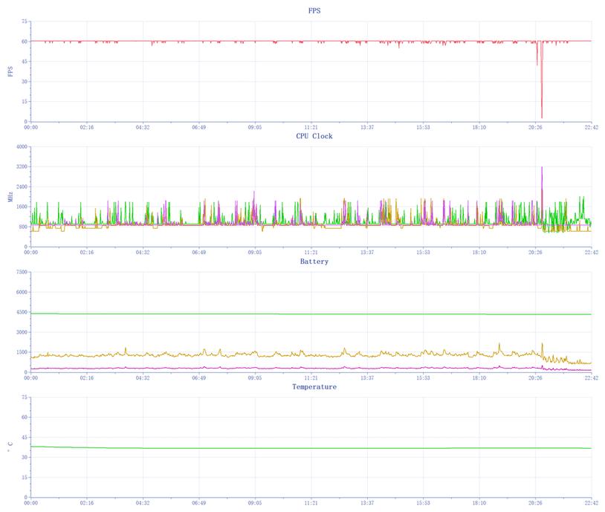Select the 4000 tick on CPU Clock axis
The width and height of the screenshot is (605, 512).
21,147
